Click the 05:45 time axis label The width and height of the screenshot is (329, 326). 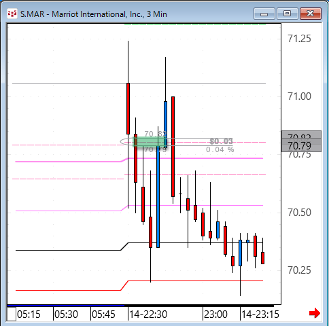pyautogui.click(x=104, y=314)
